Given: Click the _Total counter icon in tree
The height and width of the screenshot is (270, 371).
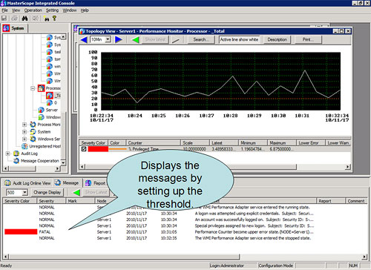Looking at the screenshot, I should [50, 96].
